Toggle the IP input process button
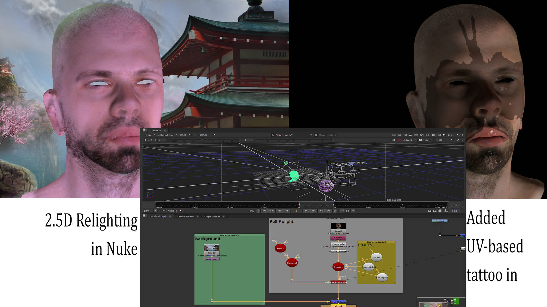Screen dimensions: 547x307 click(x=195, y=135)
